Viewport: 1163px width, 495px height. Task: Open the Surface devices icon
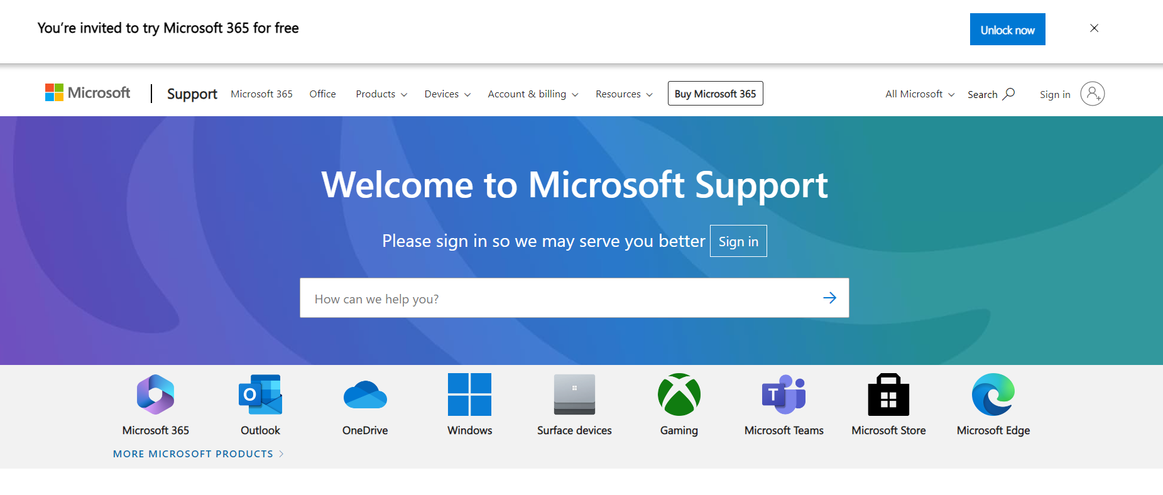(574, 394)
